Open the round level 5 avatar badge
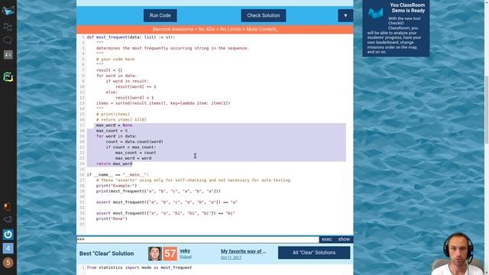Image resolution: width=489 pixels, height=275 pixels. pos(8,263)
